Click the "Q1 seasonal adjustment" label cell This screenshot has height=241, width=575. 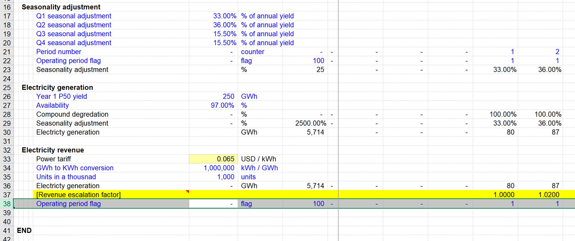click(74, 16)
